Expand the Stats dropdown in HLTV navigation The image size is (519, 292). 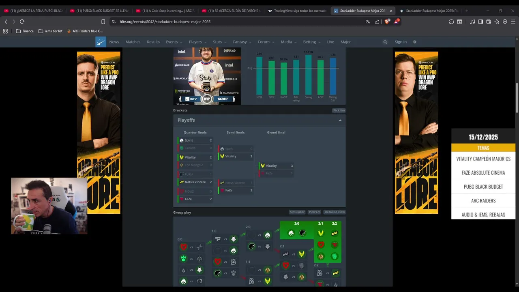(x=220, y=42)
